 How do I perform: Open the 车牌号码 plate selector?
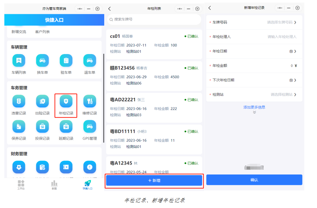[281, 22]
